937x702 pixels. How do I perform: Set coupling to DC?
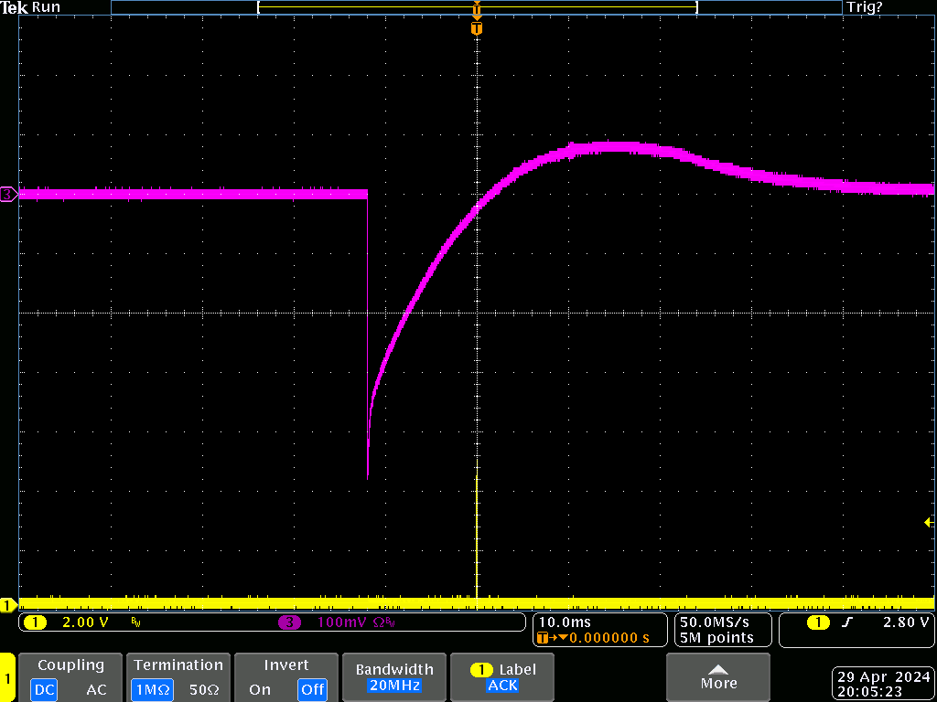(44, 689)
